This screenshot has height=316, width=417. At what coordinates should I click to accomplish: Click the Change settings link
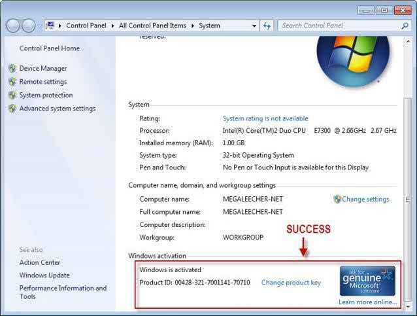coord(365,199)
